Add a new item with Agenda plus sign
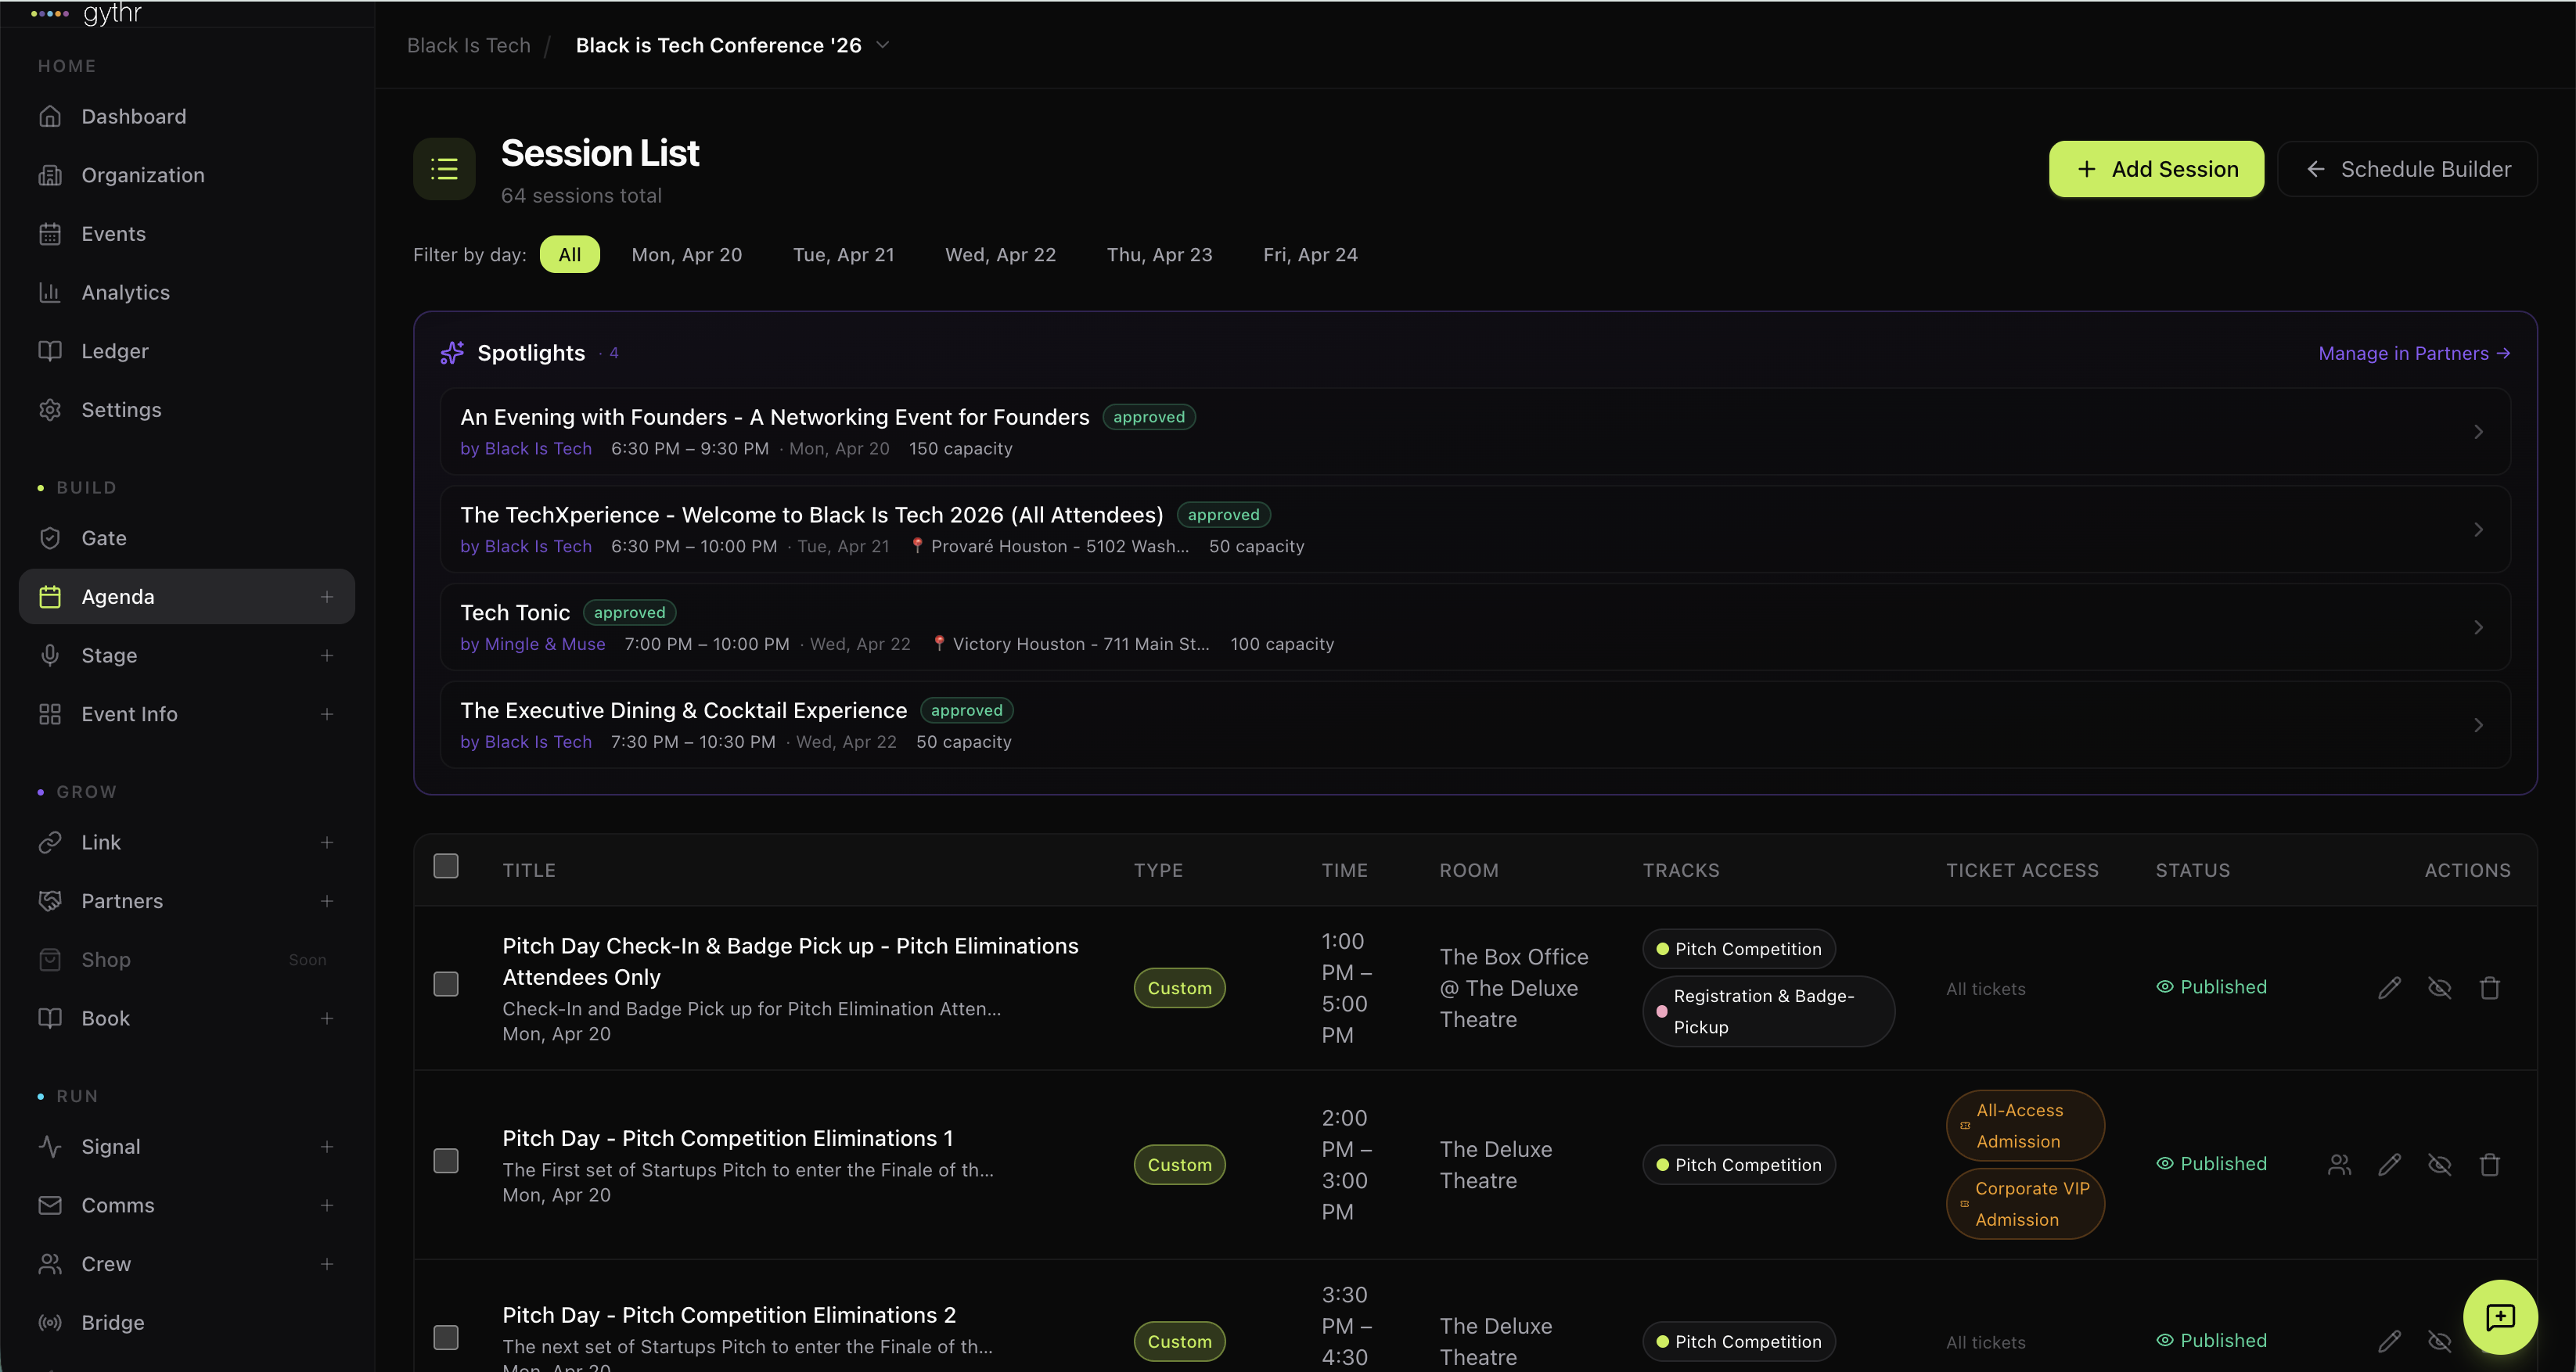 (327, 597)
